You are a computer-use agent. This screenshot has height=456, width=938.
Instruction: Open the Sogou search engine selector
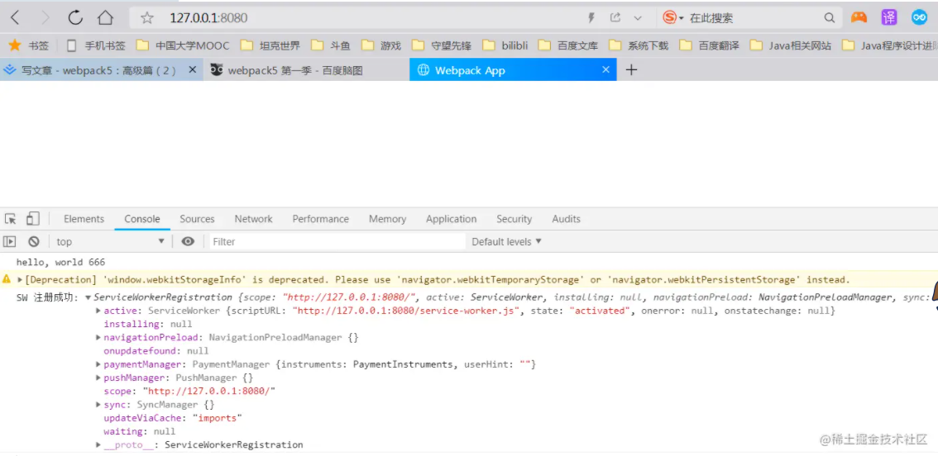pyautogui.click(x=673, y=18)
